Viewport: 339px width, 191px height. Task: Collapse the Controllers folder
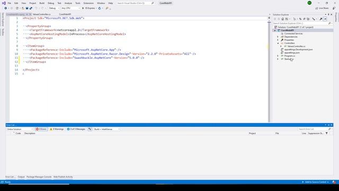click(278, 43)
